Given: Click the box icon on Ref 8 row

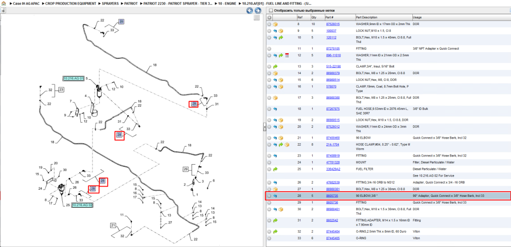Looking at the screenshot, I should [x=275, y=24].
